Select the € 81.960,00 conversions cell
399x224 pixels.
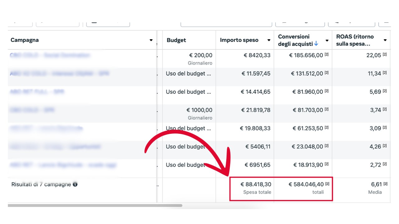(x=308, y=92)
